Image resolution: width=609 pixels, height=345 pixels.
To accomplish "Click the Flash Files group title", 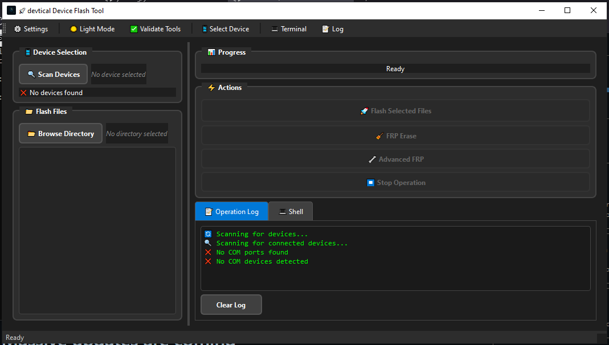I will [51, 112].
